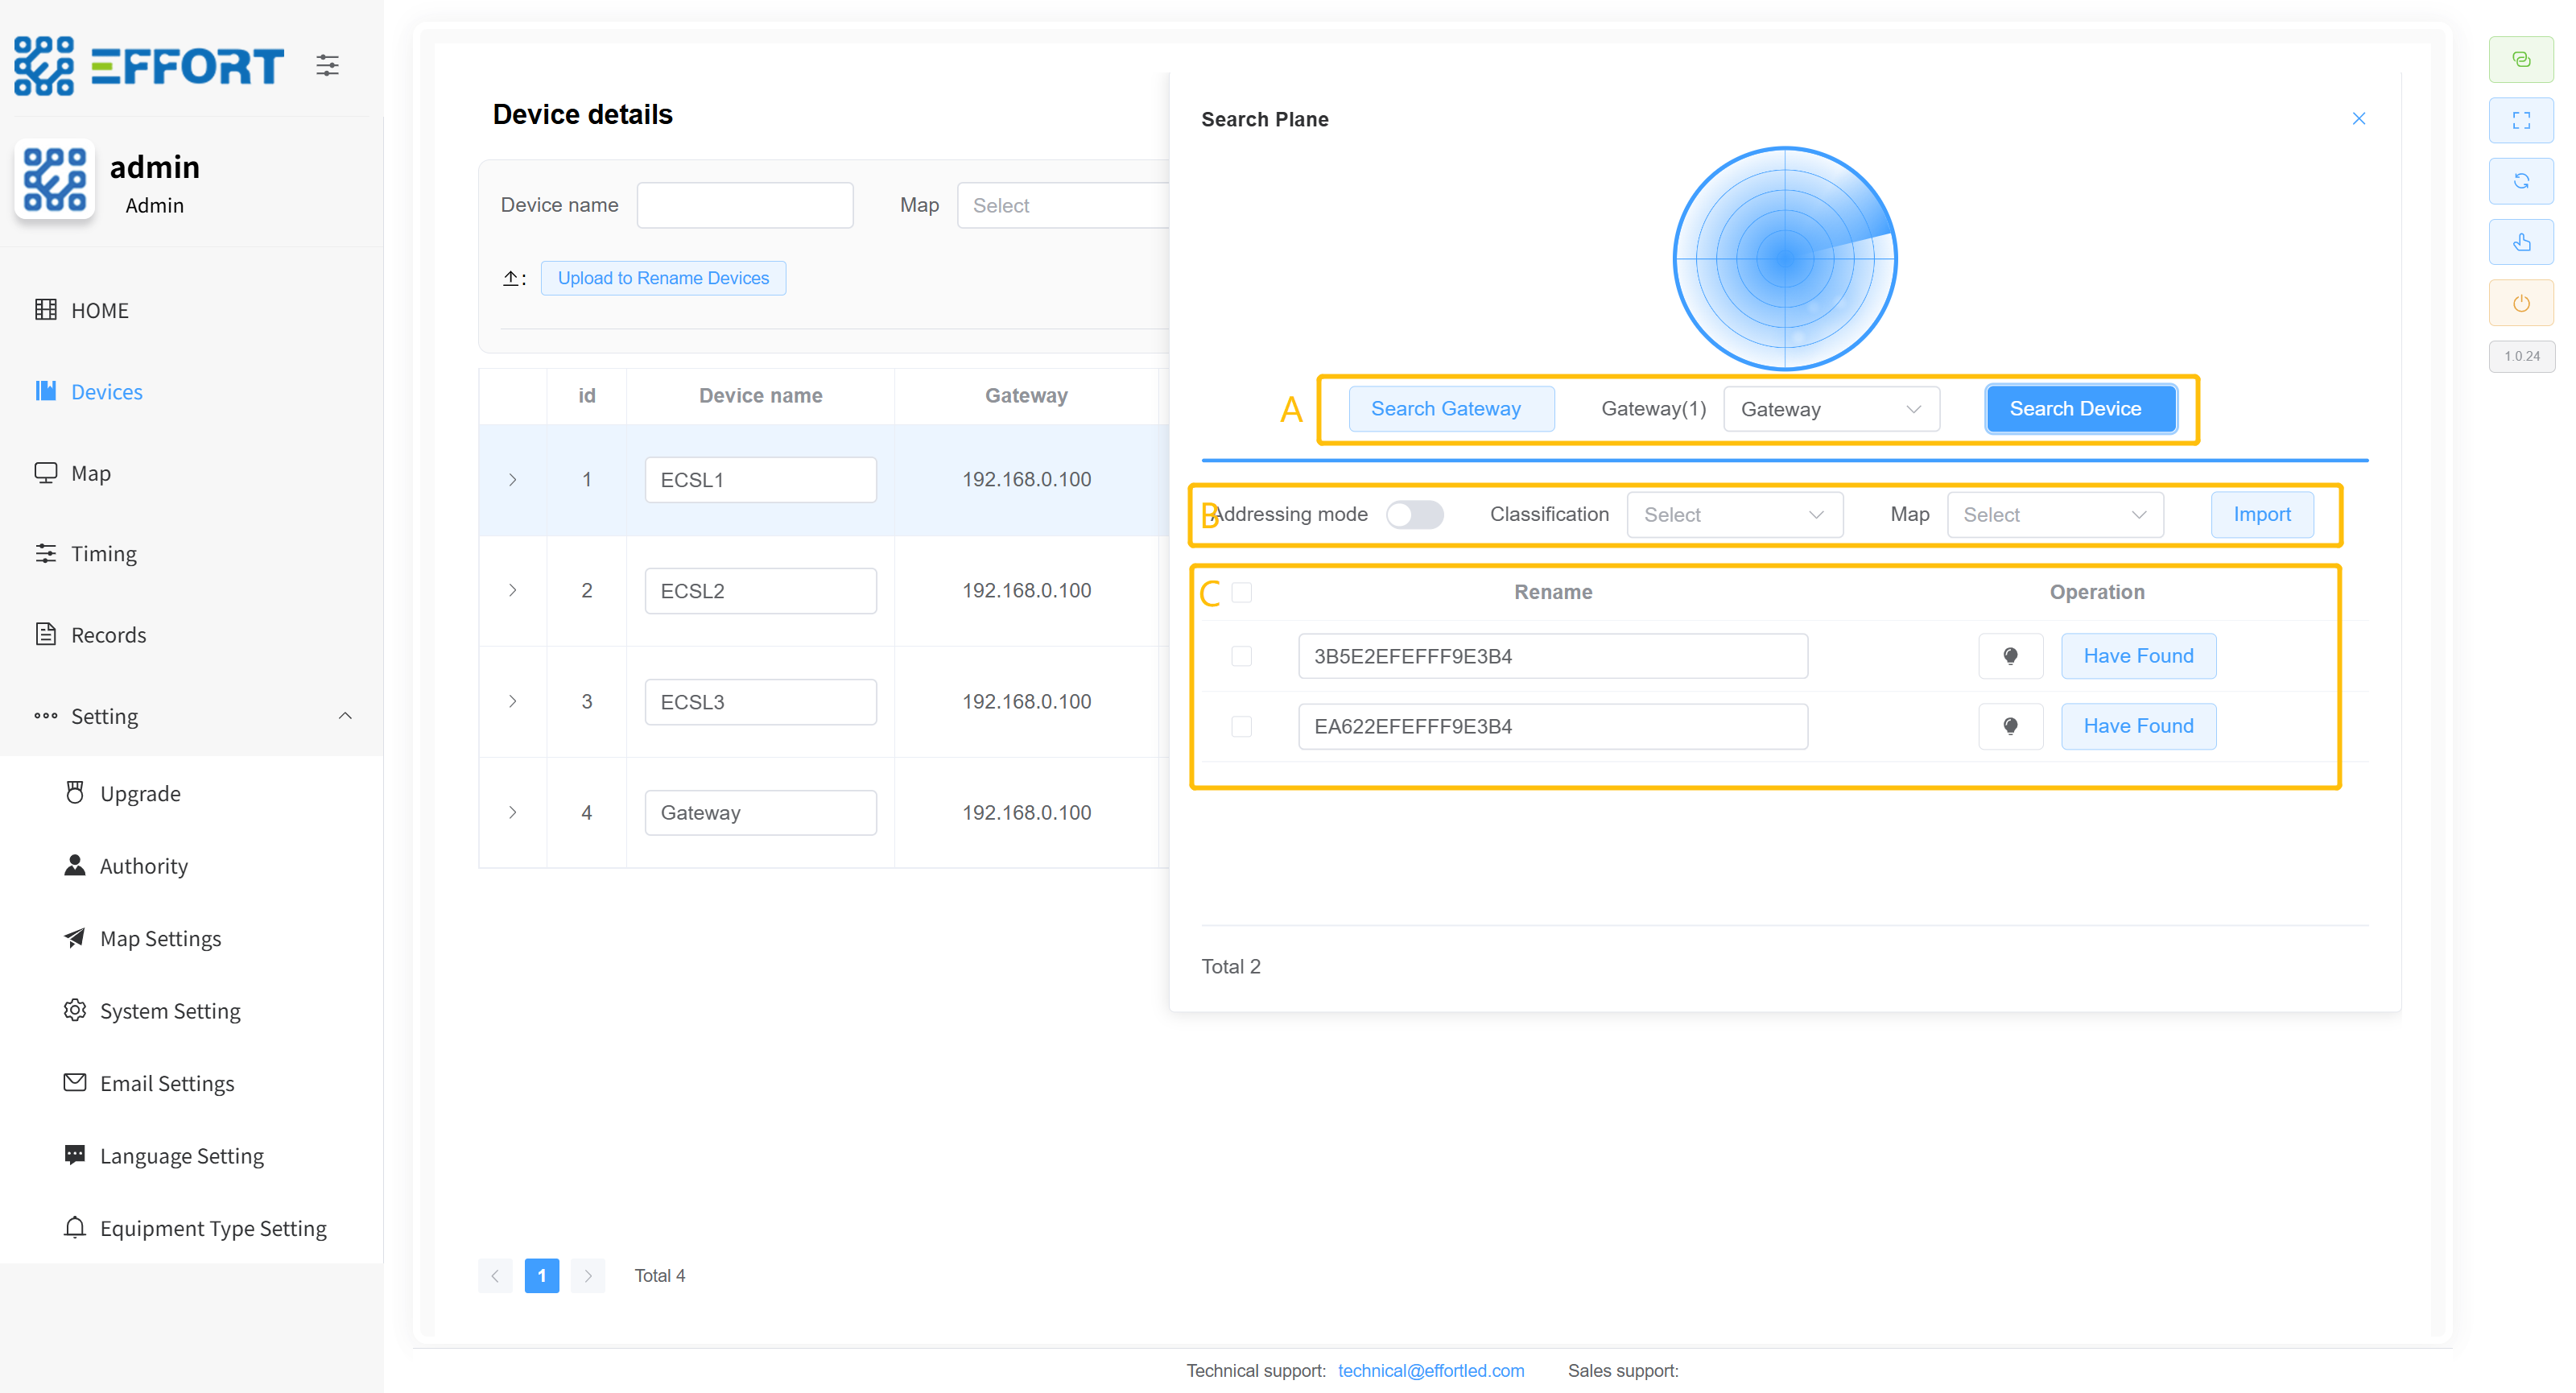This screenshot has width=2576, height=1393.
Task: Check the select-all checkbox in Rename header
Action: (1241, 592)
